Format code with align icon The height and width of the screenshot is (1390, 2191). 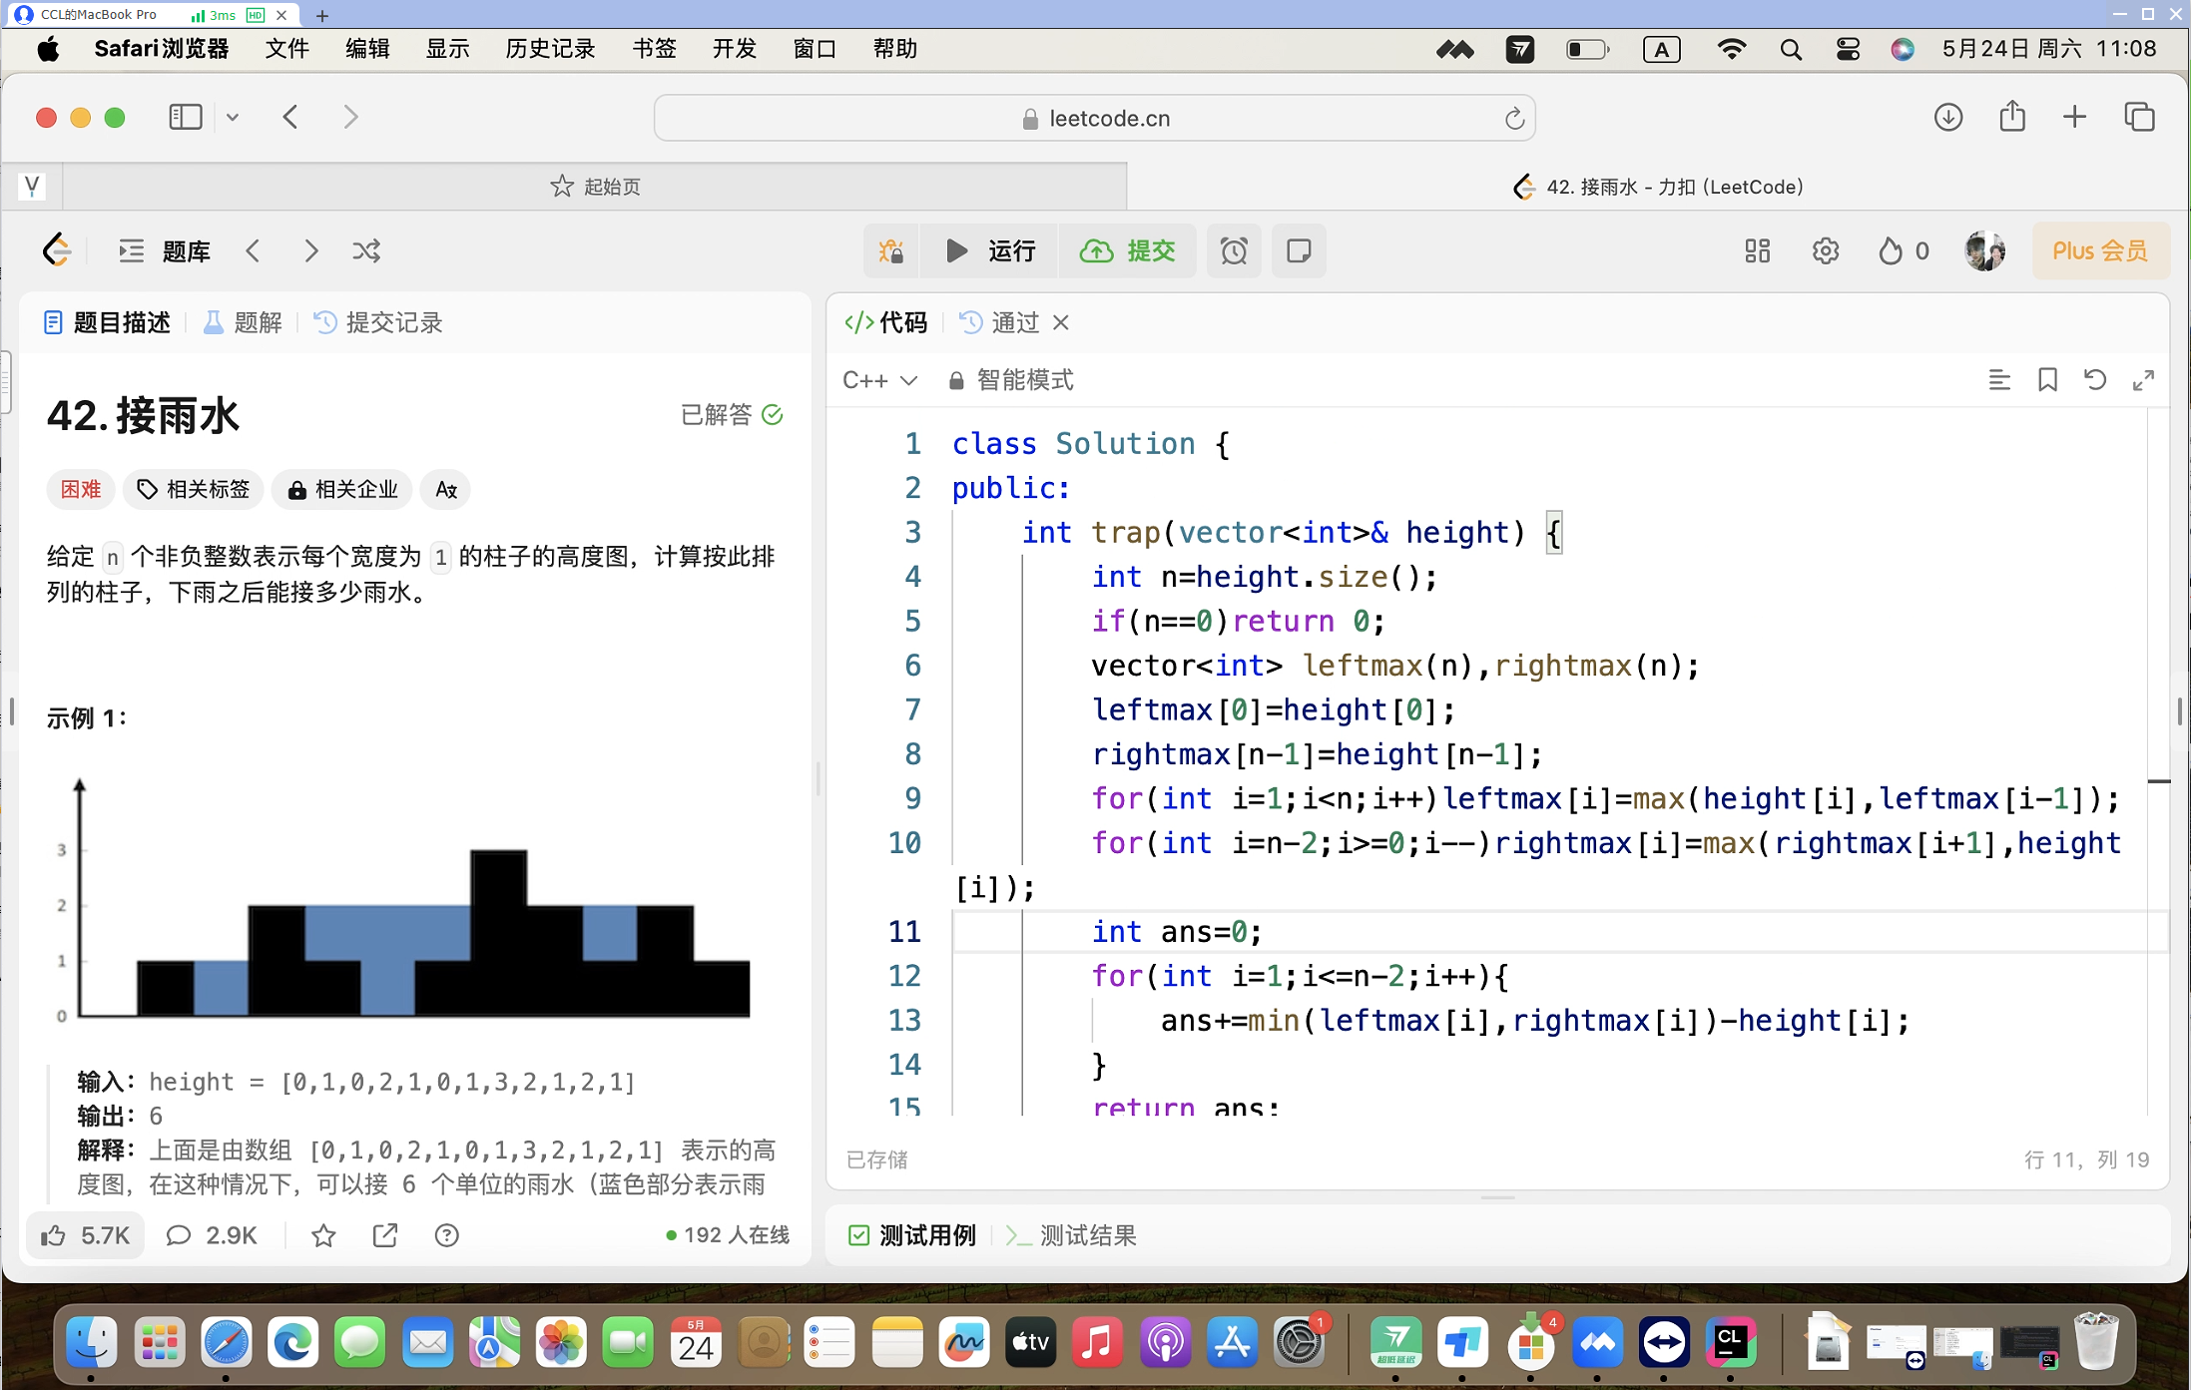tap(1998, 380)
